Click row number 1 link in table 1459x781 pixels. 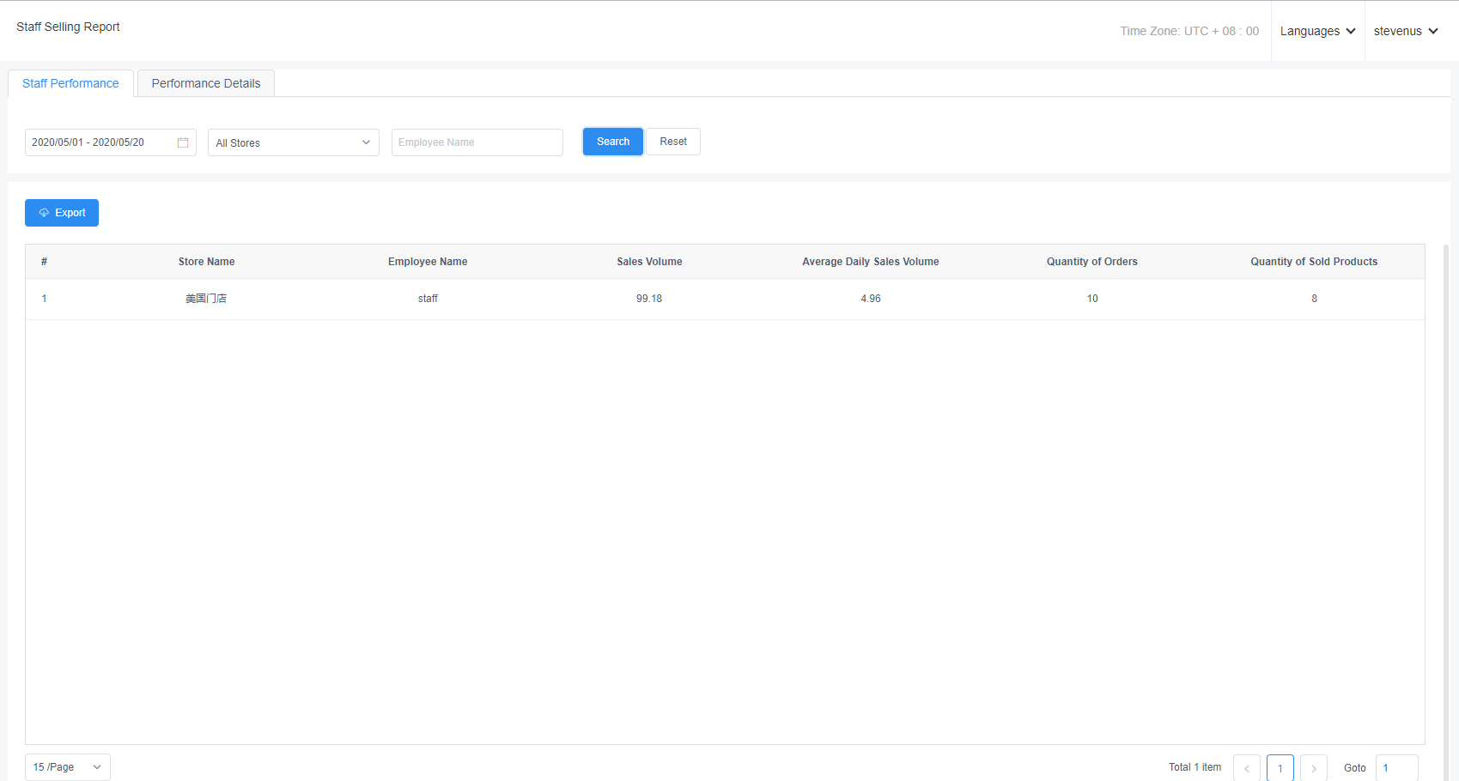[44, 299]
